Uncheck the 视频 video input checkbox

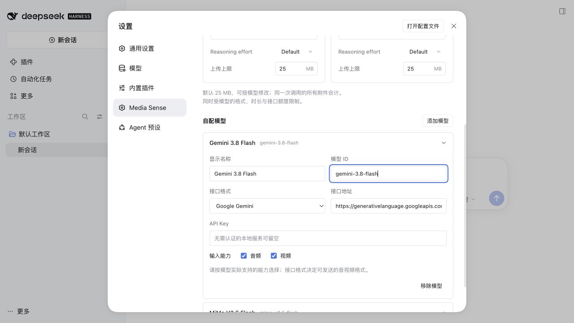click(274, 256)
